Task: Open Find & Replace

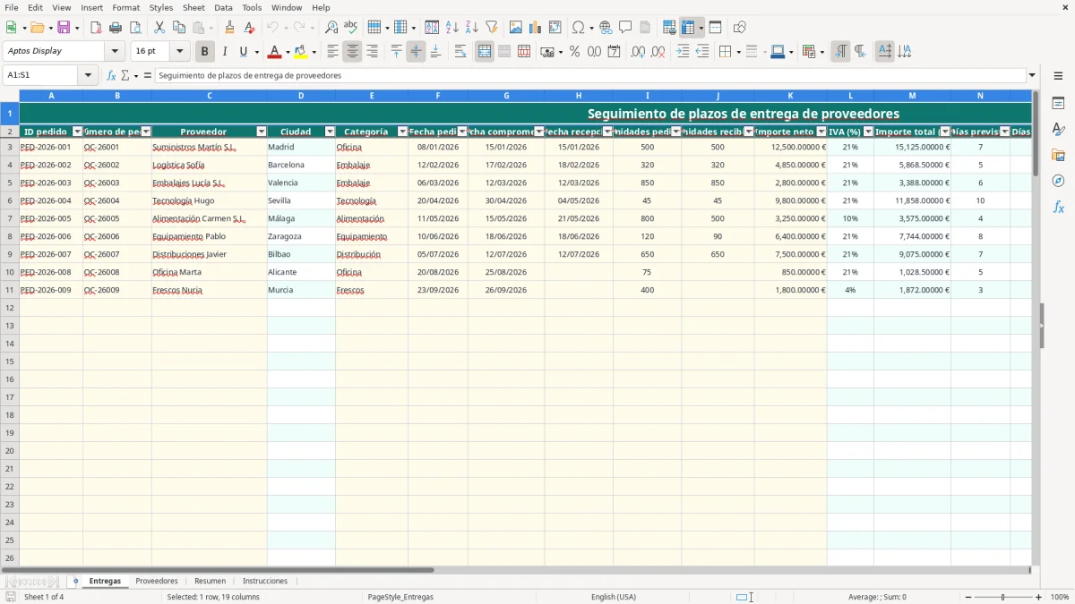Action: click(331, 28)
